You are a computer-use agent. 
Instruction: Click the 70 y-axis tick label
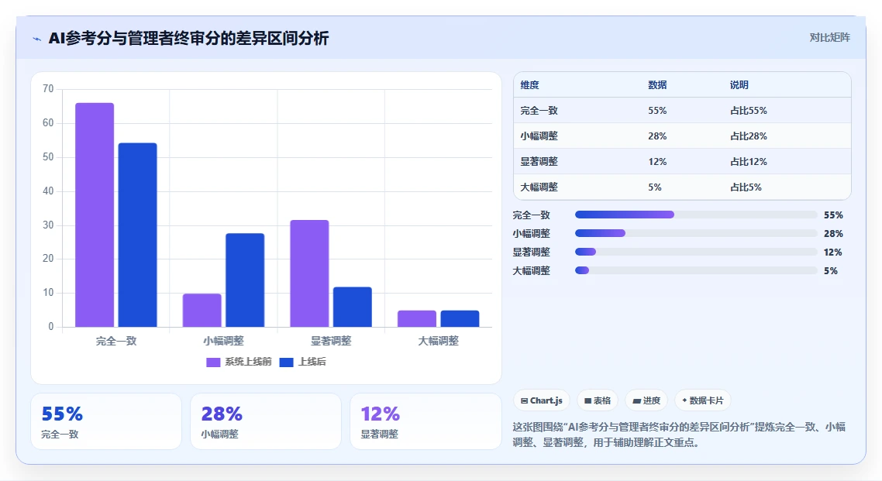pos(48,89)
